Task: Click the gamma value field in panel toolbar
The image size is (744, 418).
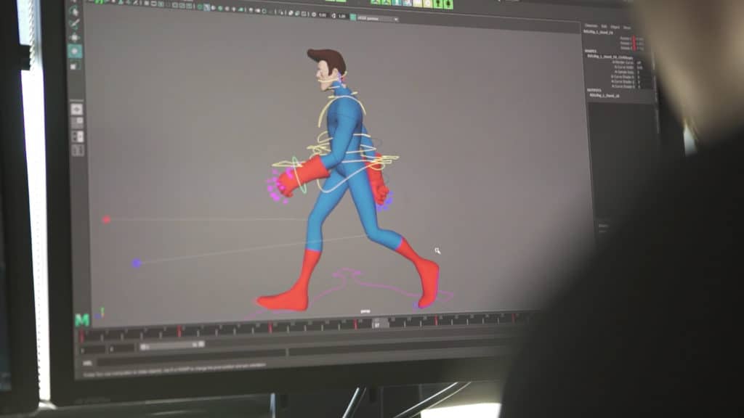Action: click(341, 16)
